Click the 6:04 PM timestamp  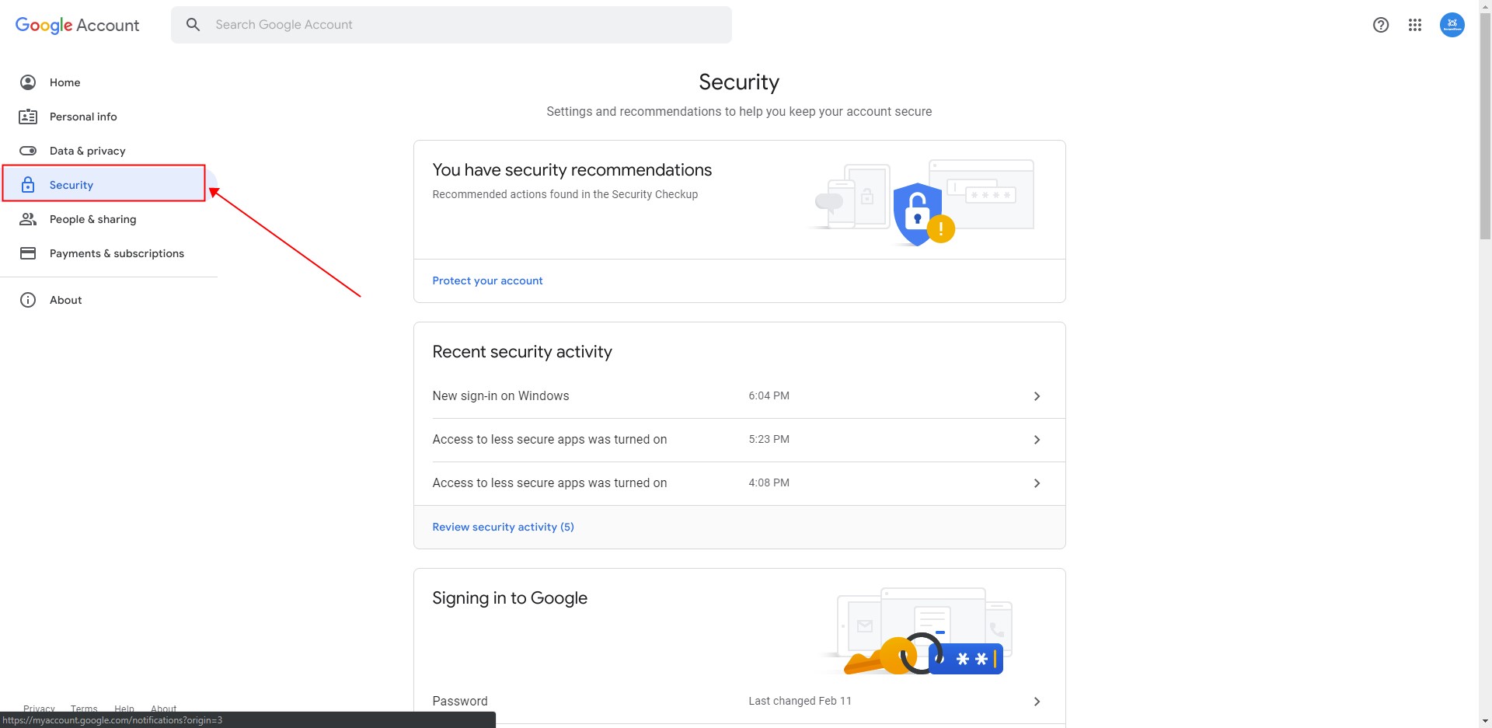click(769, 395)
